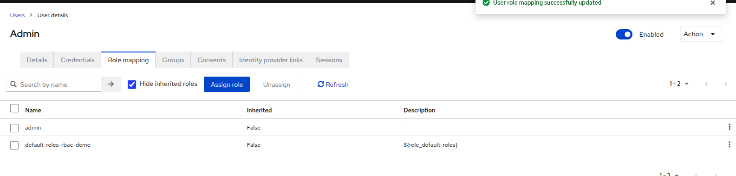Open the Consents tab
This screenshot has width=736, height=176.
pyautogui.click(x=212, y=60)
